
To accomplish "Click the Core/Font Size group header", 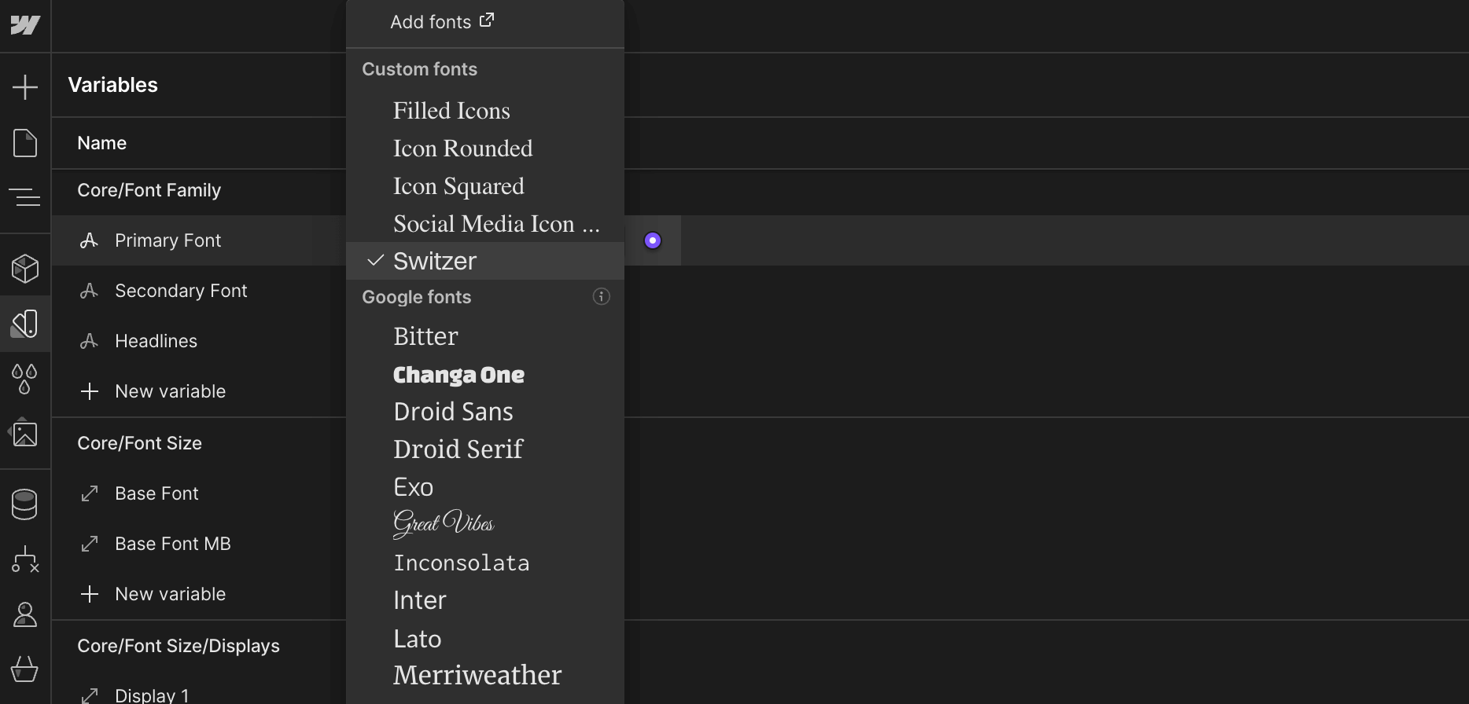I will (x=140, y=443).
